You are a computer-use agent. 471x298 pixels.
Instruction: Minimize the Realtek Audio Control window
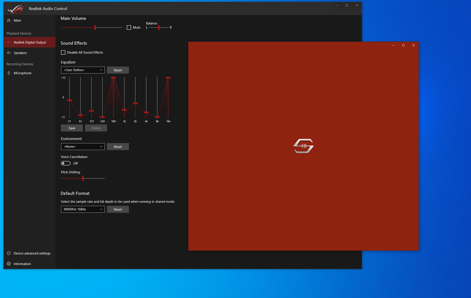(337, 5)
